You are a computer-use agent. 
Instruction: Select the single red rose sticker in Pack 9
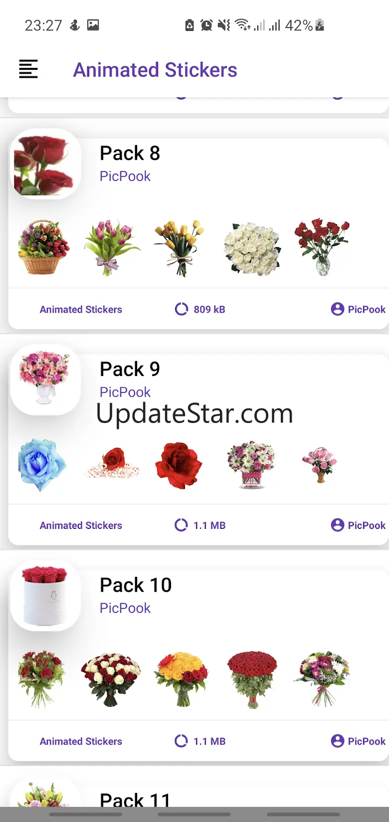click(x=179, y=465)
